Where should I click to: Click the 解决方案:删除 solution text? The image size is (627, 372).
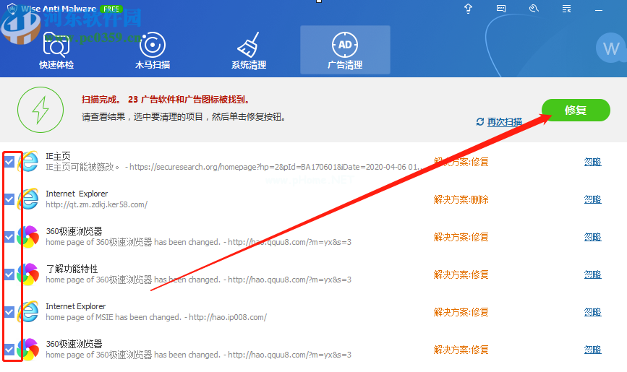pos(461,199)
